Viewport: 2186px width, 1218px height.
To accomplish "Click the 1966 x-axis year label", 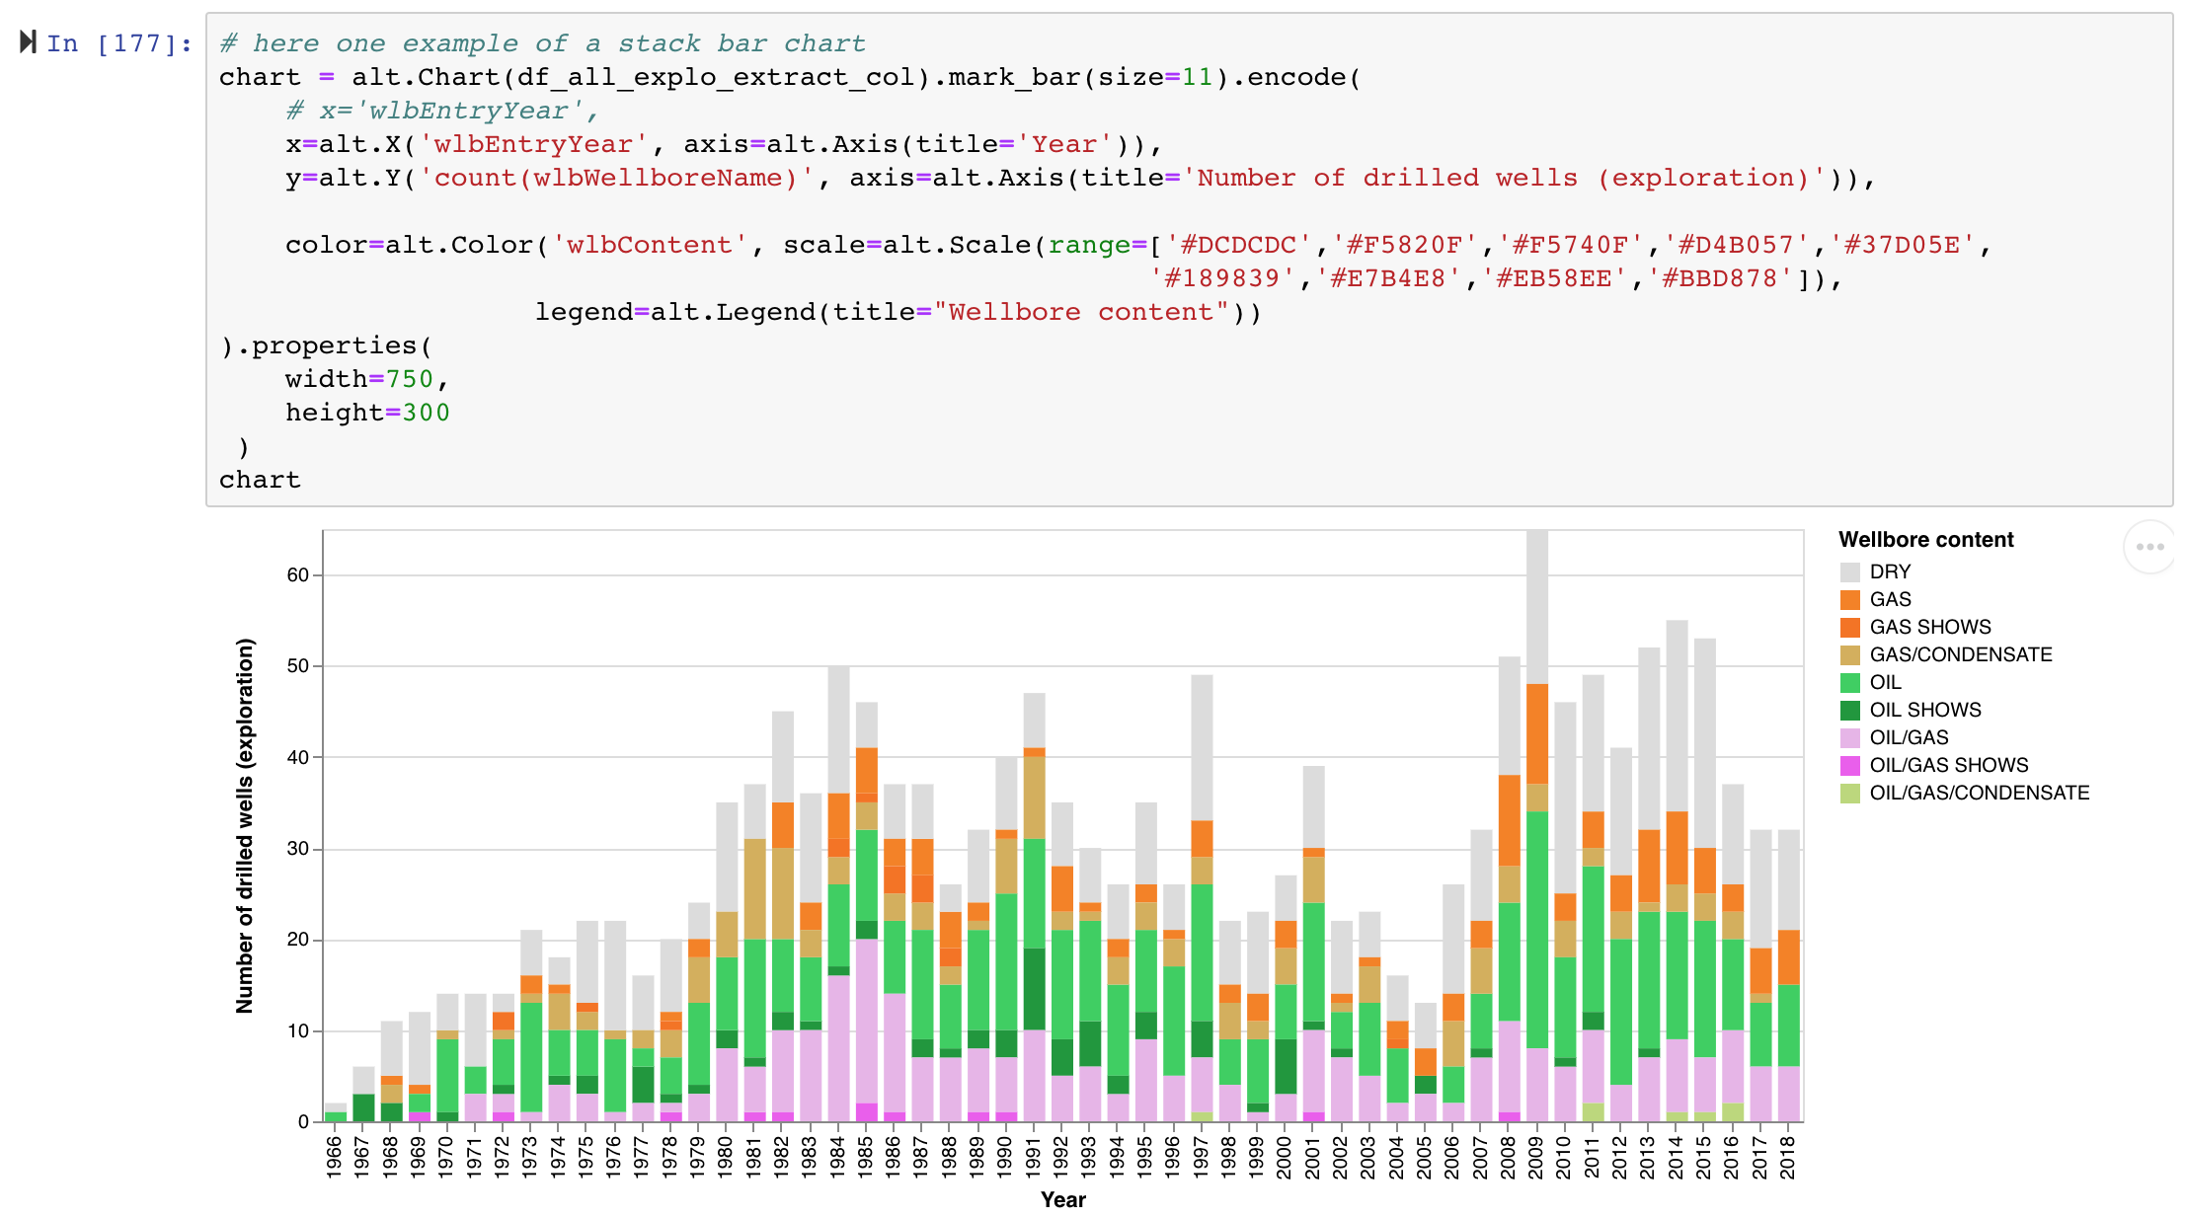I will (335, 1157).
